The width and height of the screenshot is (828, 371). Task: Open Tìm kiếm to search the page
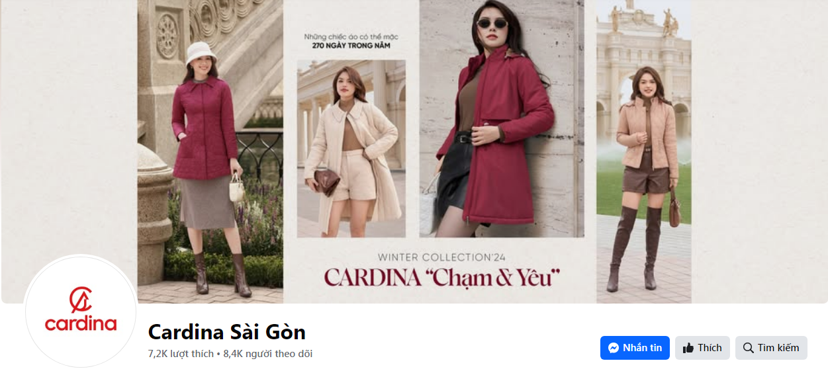(x=771, y=348)
